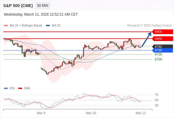This screenshot has height=118, width=174.
Task: Click the 6700 support level label
Action: [158, 59]
